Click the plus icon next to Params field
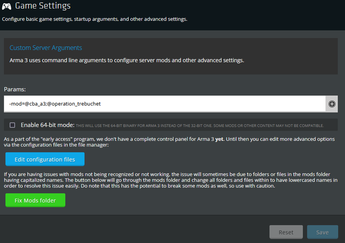The width and height of the screenshot is (345, 243). (x=332, y=104)
